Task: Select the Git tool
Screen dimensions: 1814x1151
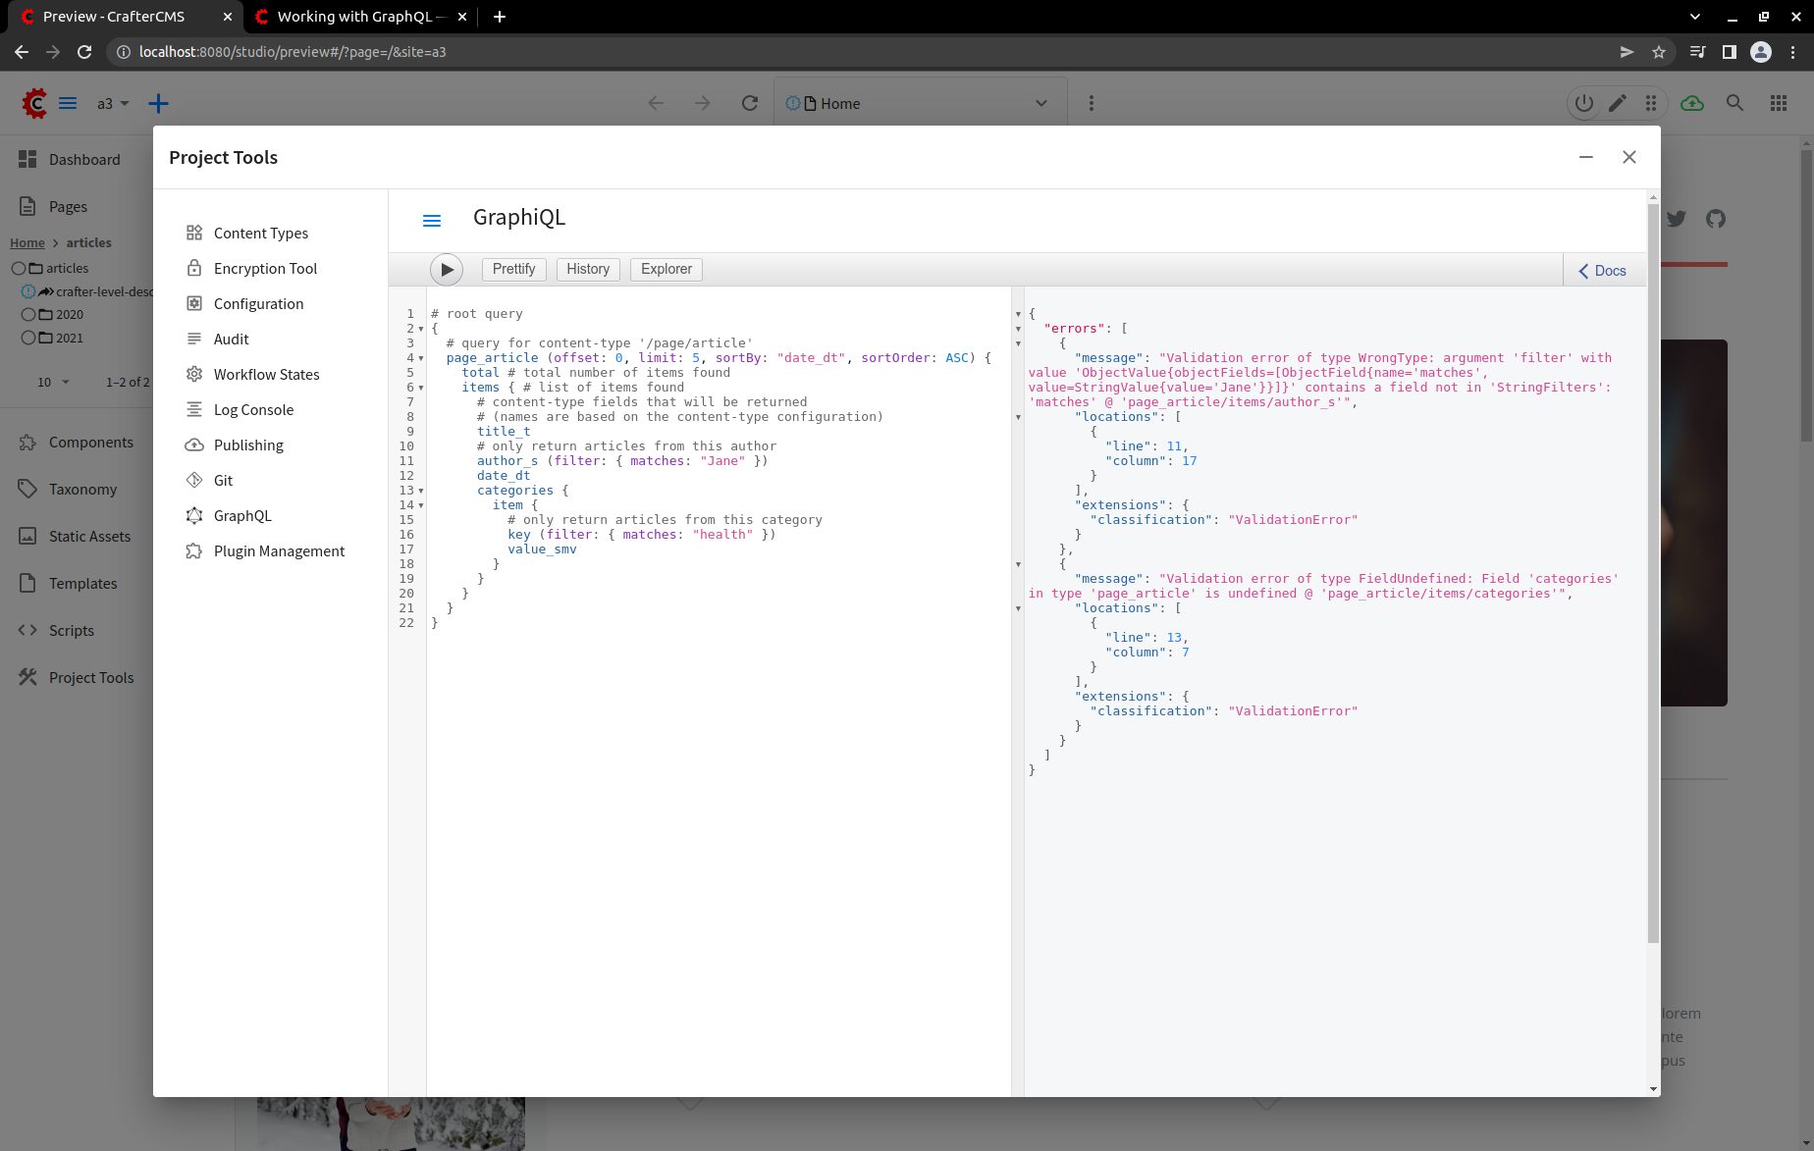Action: 222,480
